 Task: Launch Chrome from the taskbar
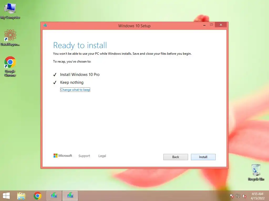tap(38, 196)
